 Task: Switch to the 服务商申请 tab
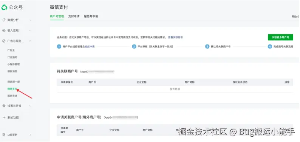point(91,17)
